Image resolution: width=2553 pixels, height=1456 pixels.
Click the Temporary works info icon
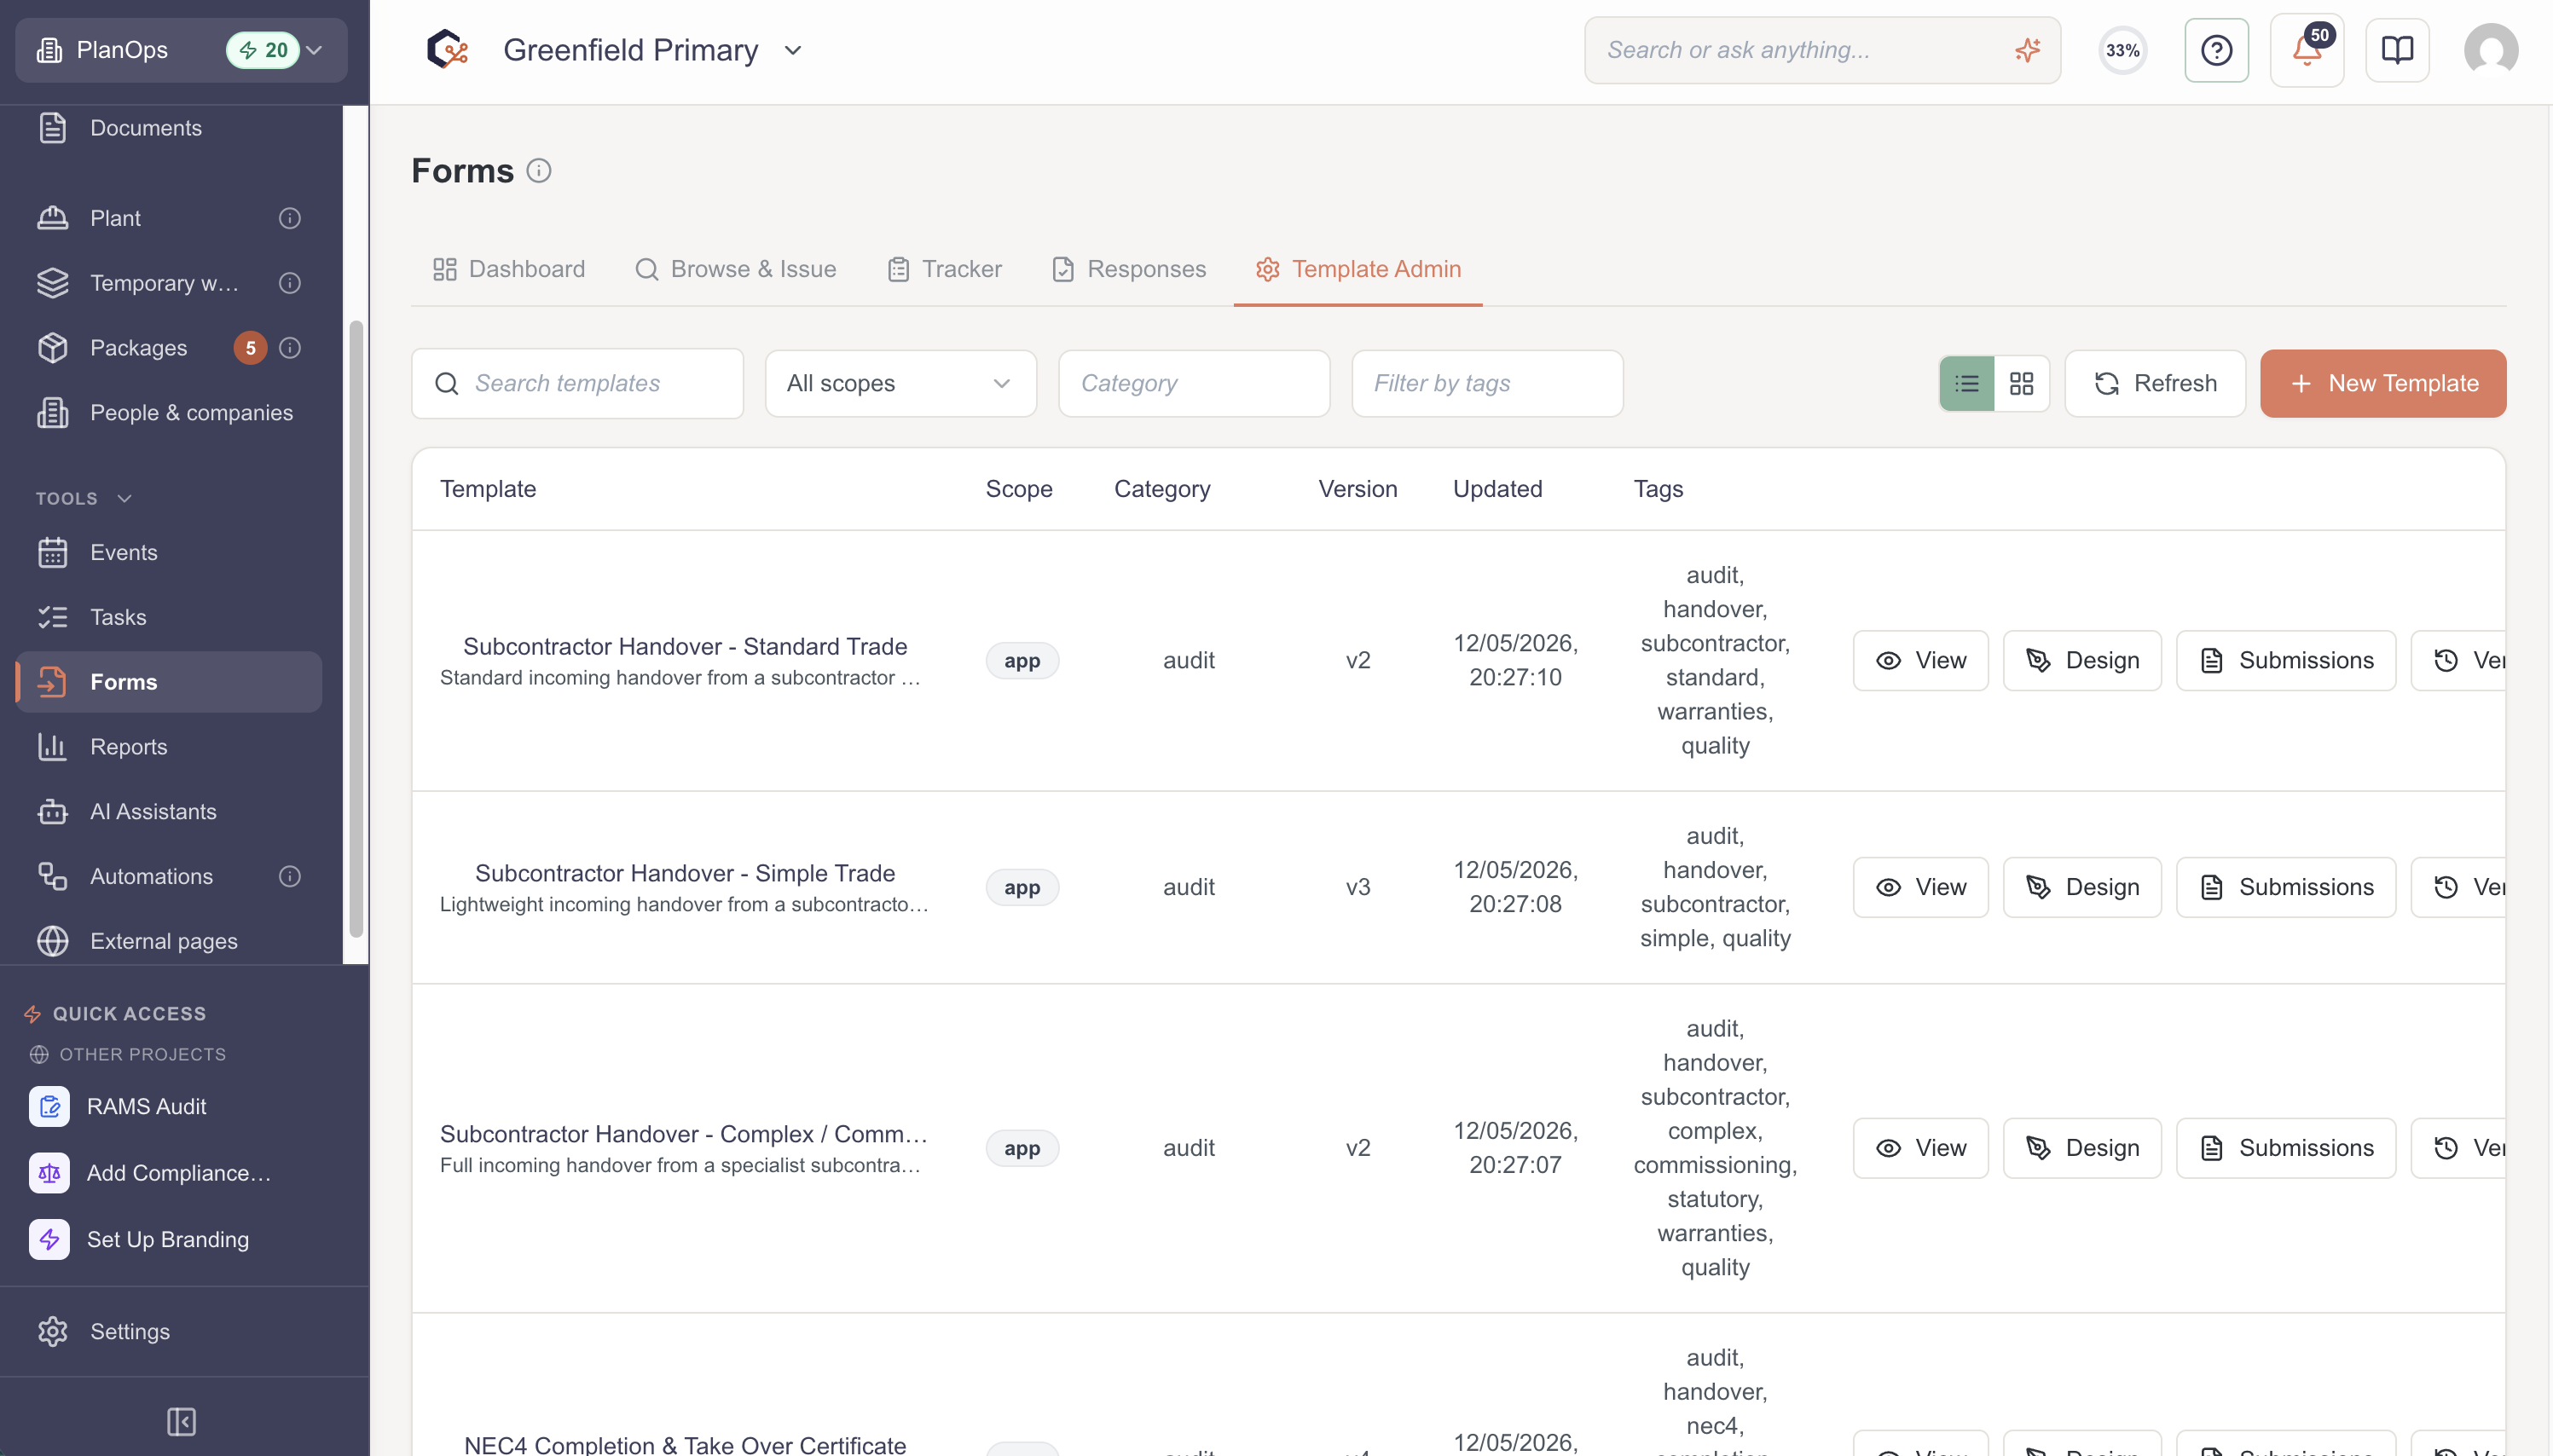[289, 283]
